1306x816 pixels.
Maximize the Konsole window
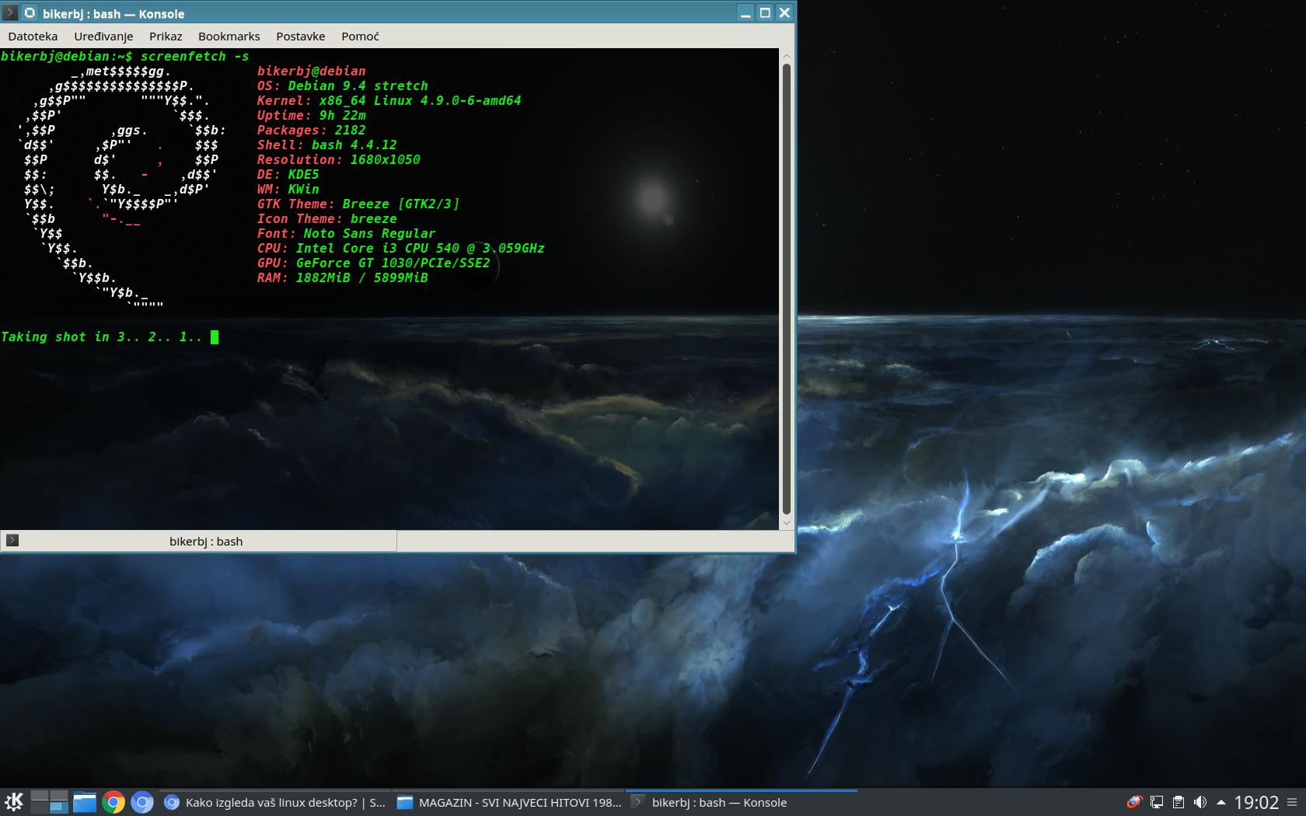(765, 12)
